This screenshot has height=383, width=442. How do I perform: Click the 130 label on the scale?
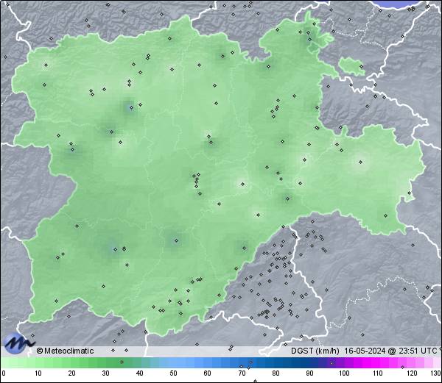(436, 373)
